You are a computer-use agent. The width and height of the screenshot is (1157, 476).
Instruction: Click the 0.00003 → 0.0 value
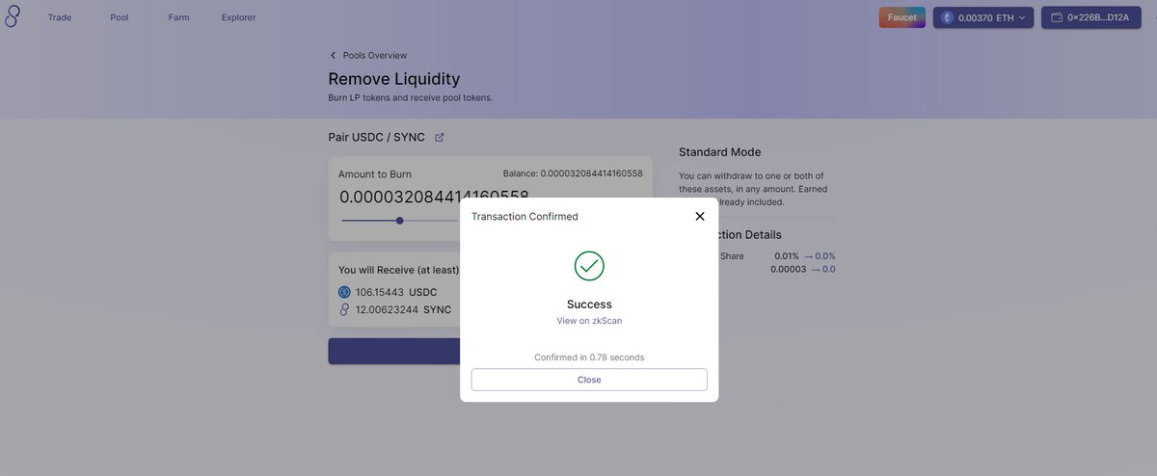[x=803, y=269]
